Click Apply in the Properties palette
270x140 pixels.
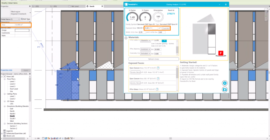point(26,70)
